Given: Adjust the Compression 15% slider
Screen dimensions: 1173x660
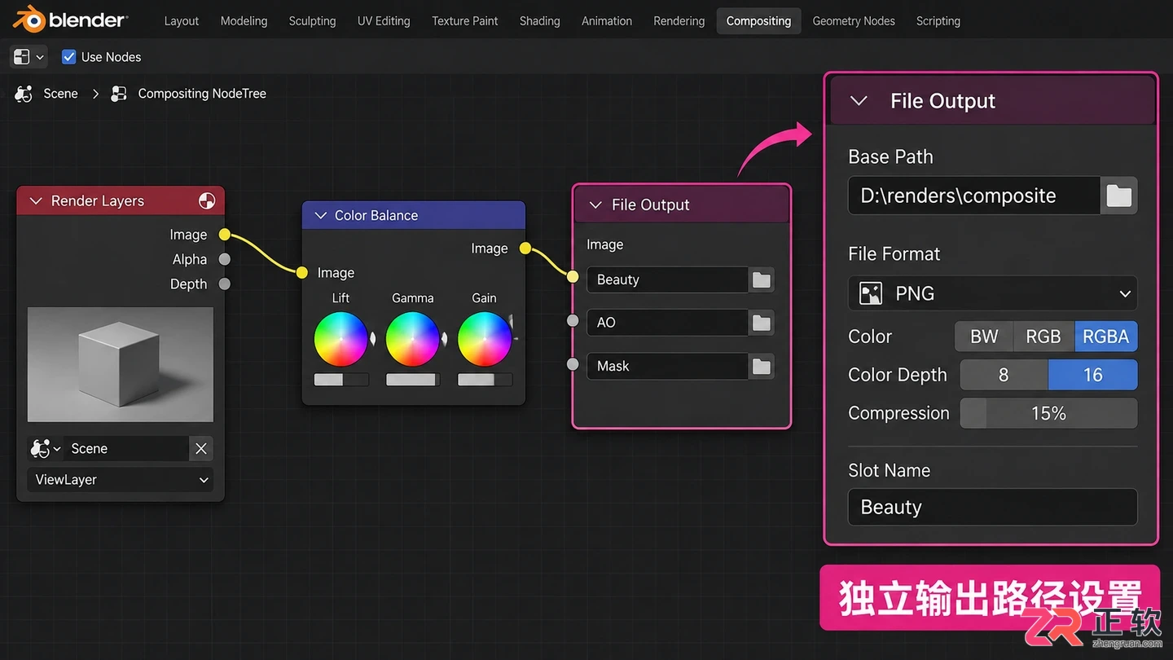Looking at the screenshot, I should (1048, 413).
